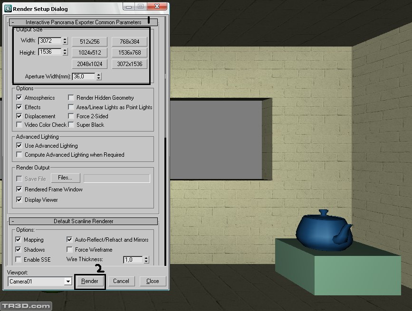Toggle the Use Advanced Lighting checkbox
Screen dimensions: 412x311
tap(19, 146)
